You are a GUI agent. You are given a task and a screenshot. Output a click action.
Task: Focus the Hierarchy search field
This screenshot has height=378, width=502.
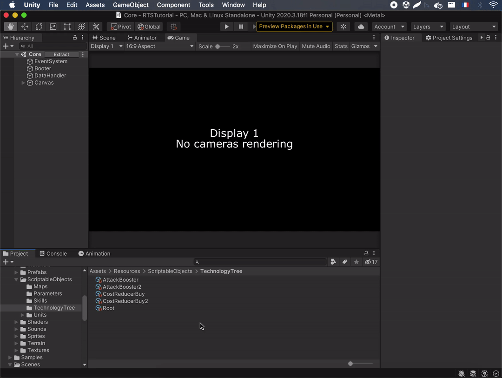point(53,46)
